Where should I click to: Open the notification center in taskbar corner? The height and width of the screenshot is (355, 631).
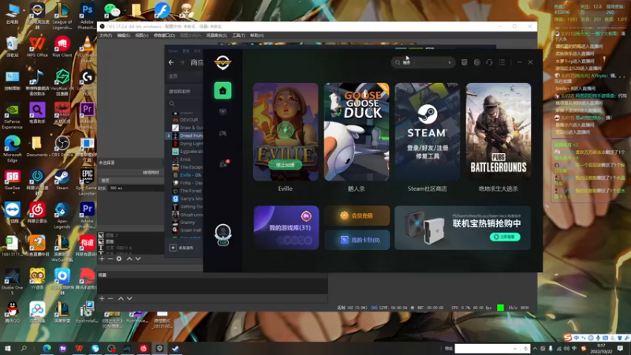coord(620,349)
